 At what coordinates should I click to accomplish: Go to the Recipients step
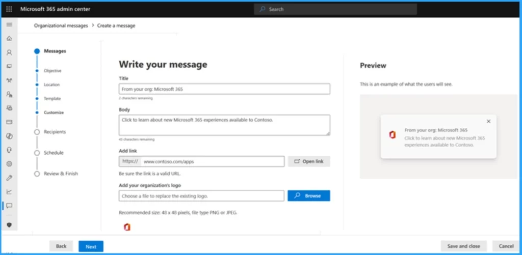pos(55,132)
